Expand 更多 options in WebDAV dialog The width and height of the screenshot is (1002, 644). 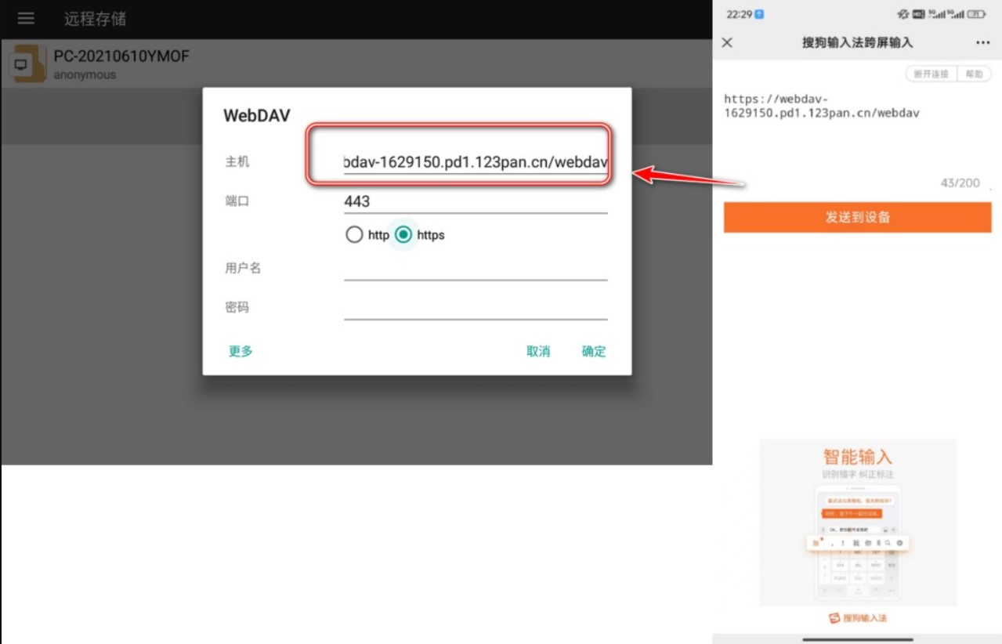pyautogui.click(x=241, y=351)
